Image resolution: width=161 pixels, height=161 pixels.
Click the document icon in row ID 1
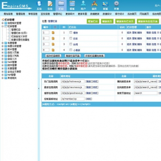(x=53, y=32)
